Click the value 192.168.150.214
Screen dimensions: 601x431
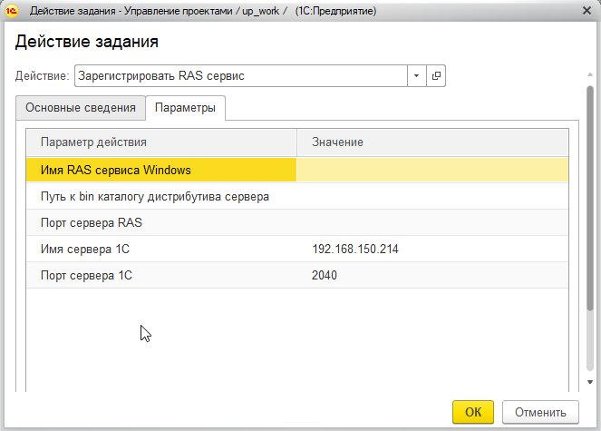tap(355, 250)
